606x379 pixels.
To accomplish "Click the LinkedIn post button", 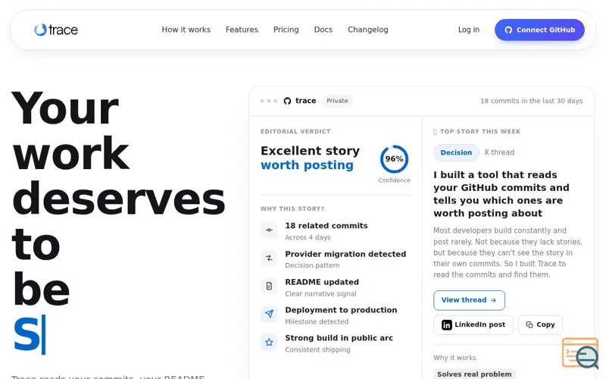I will tap(473, 325).
